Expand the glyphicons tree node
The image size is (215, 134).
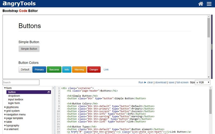coord(5,107)
